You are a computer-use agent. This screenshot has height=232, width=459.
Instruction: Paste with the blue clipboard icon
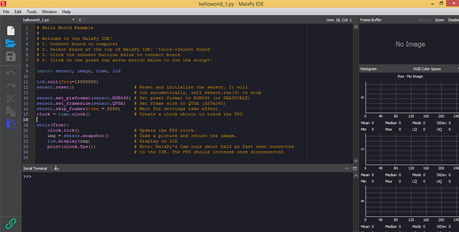coord(10,123)
